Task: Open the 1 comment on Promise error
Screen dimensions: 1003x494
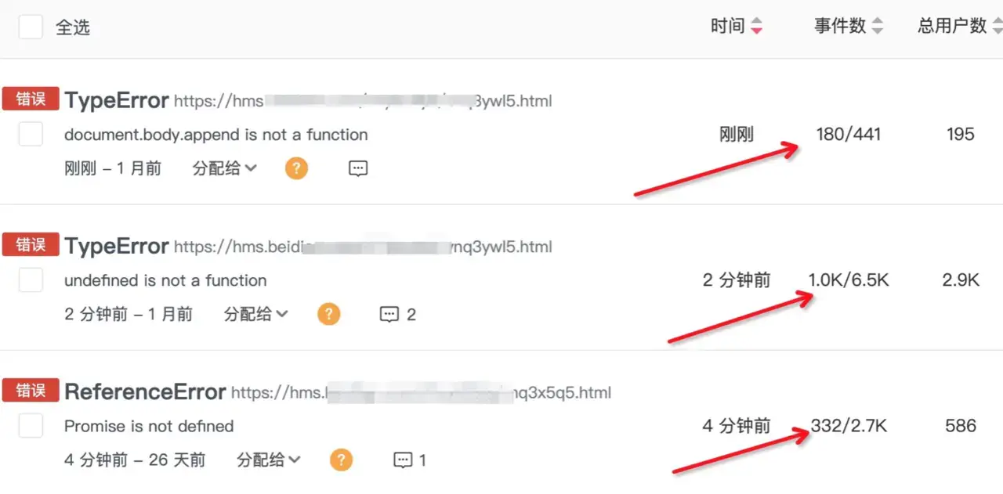Action: click(x=410, y=460)
